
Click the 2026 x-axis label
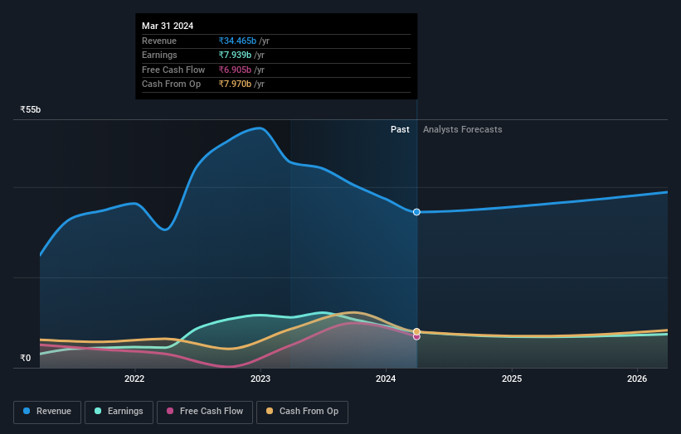[637, 379]
